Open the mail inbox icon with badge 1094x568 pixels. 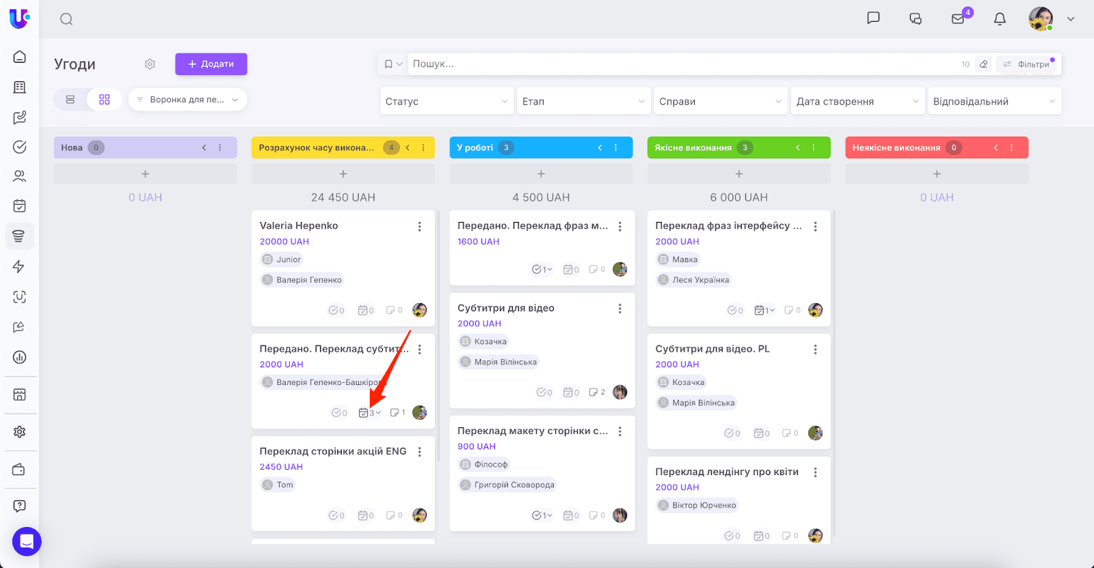tap(958, 19)
